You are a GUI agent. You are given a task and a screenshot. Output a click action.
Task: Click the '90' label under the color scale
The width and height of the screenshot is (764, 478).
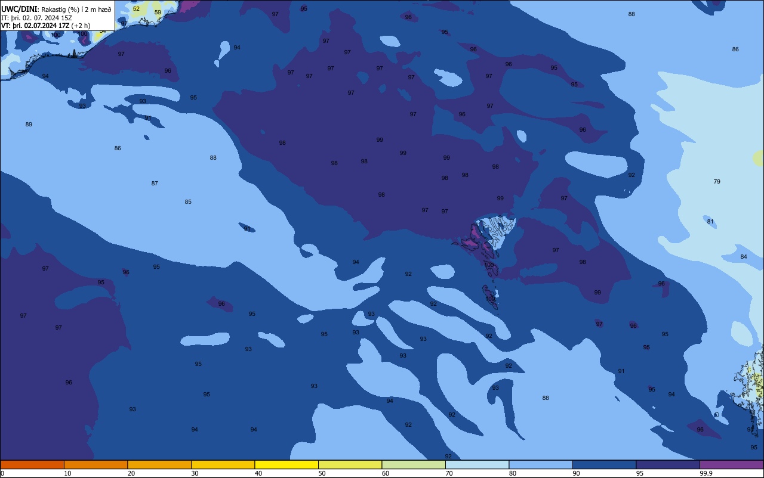576,473
